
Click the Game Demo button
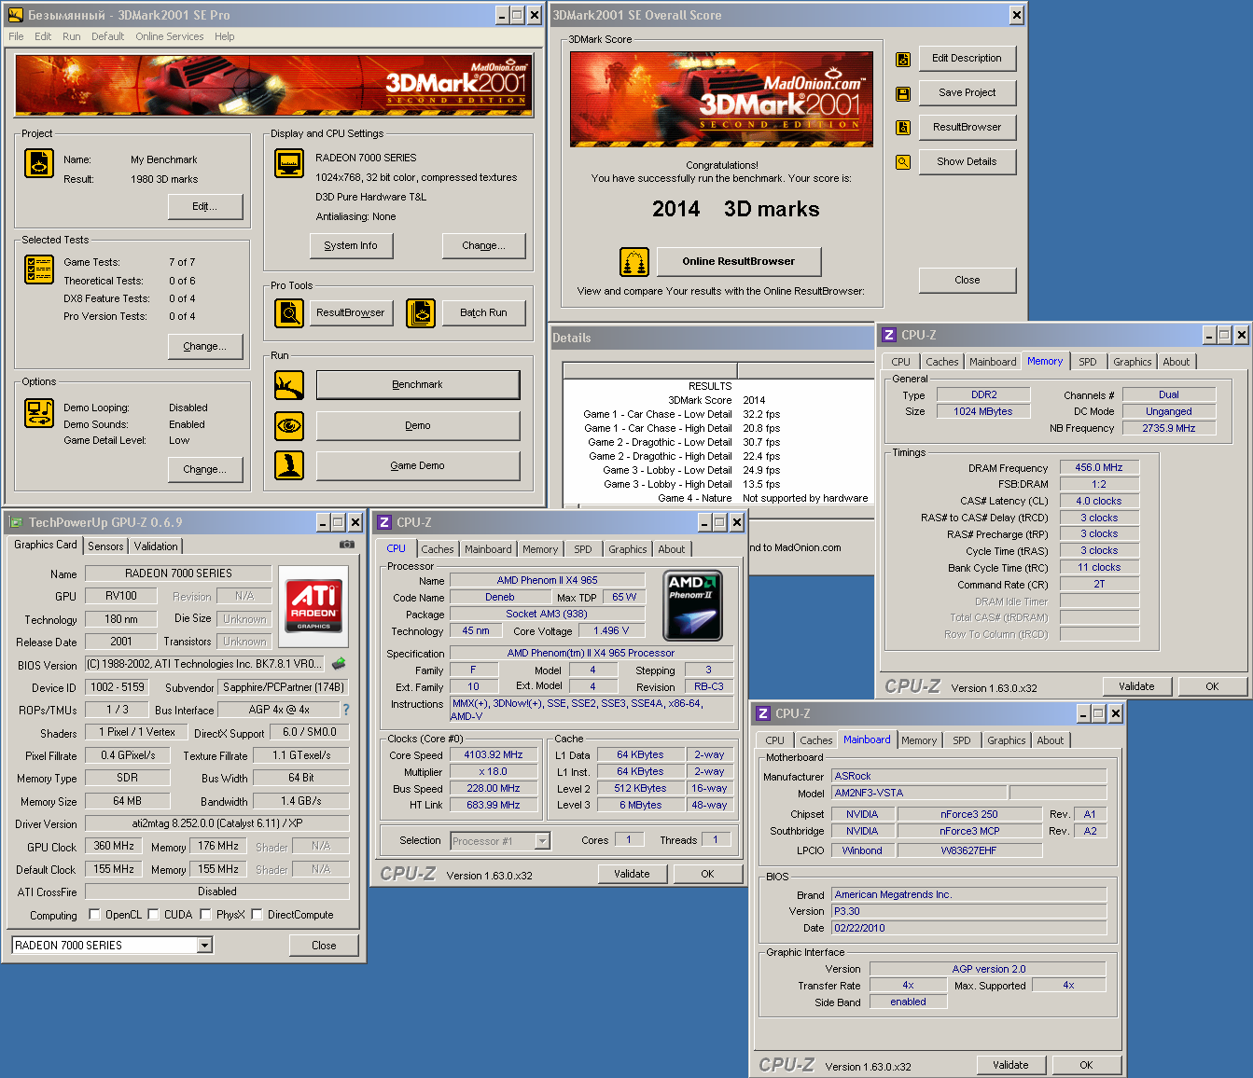pos(418,466)
